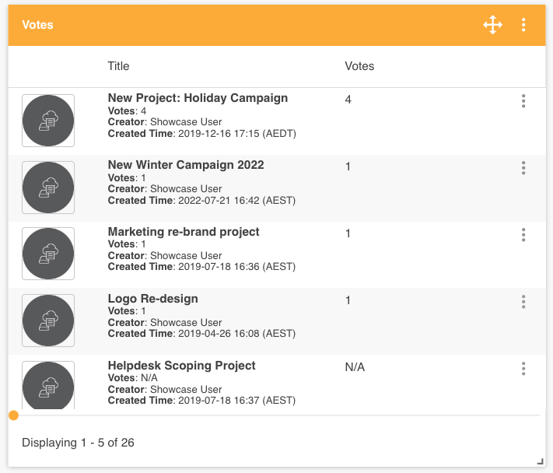Screen dimensions: 553x473
Task: Open options menu for Logo Re-design
Action: 523,302
